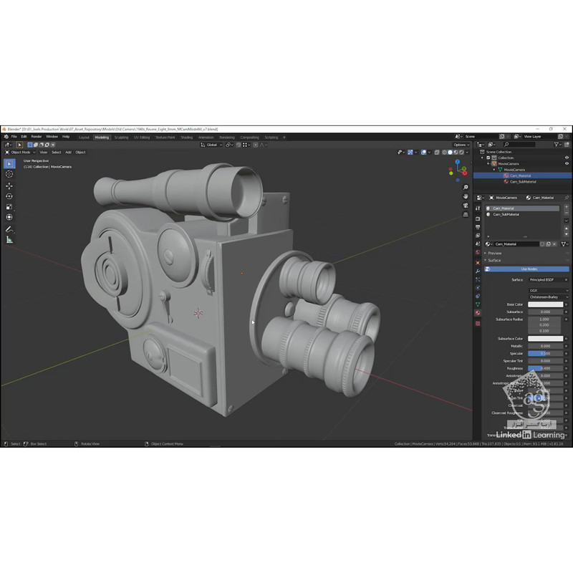Activate the Measure tool
The height and width of the screenshot is (573, 573).
(x=9, y=240)
